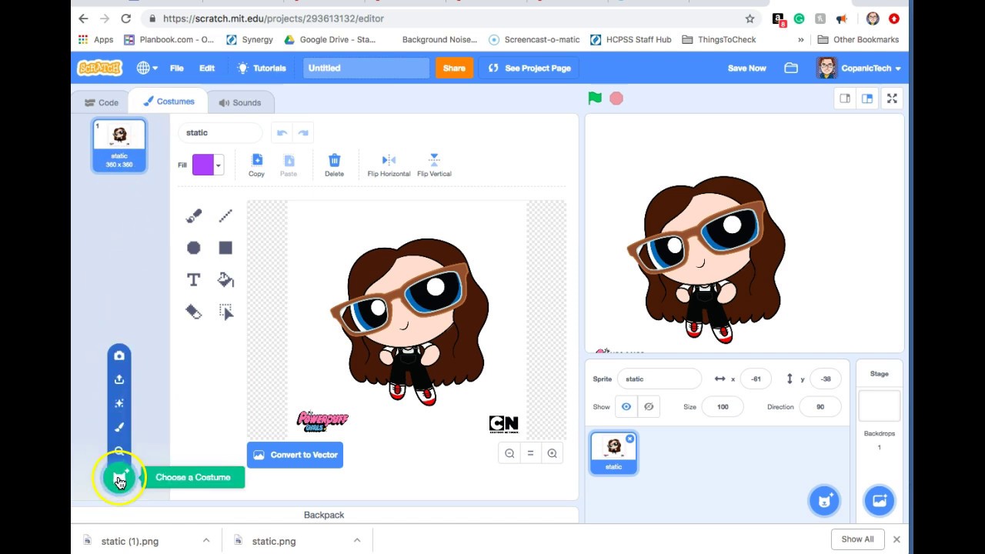The image size is (985, 554).
Task: Paint a new costume
Action: pyautogui.click(x=119, y=427)
